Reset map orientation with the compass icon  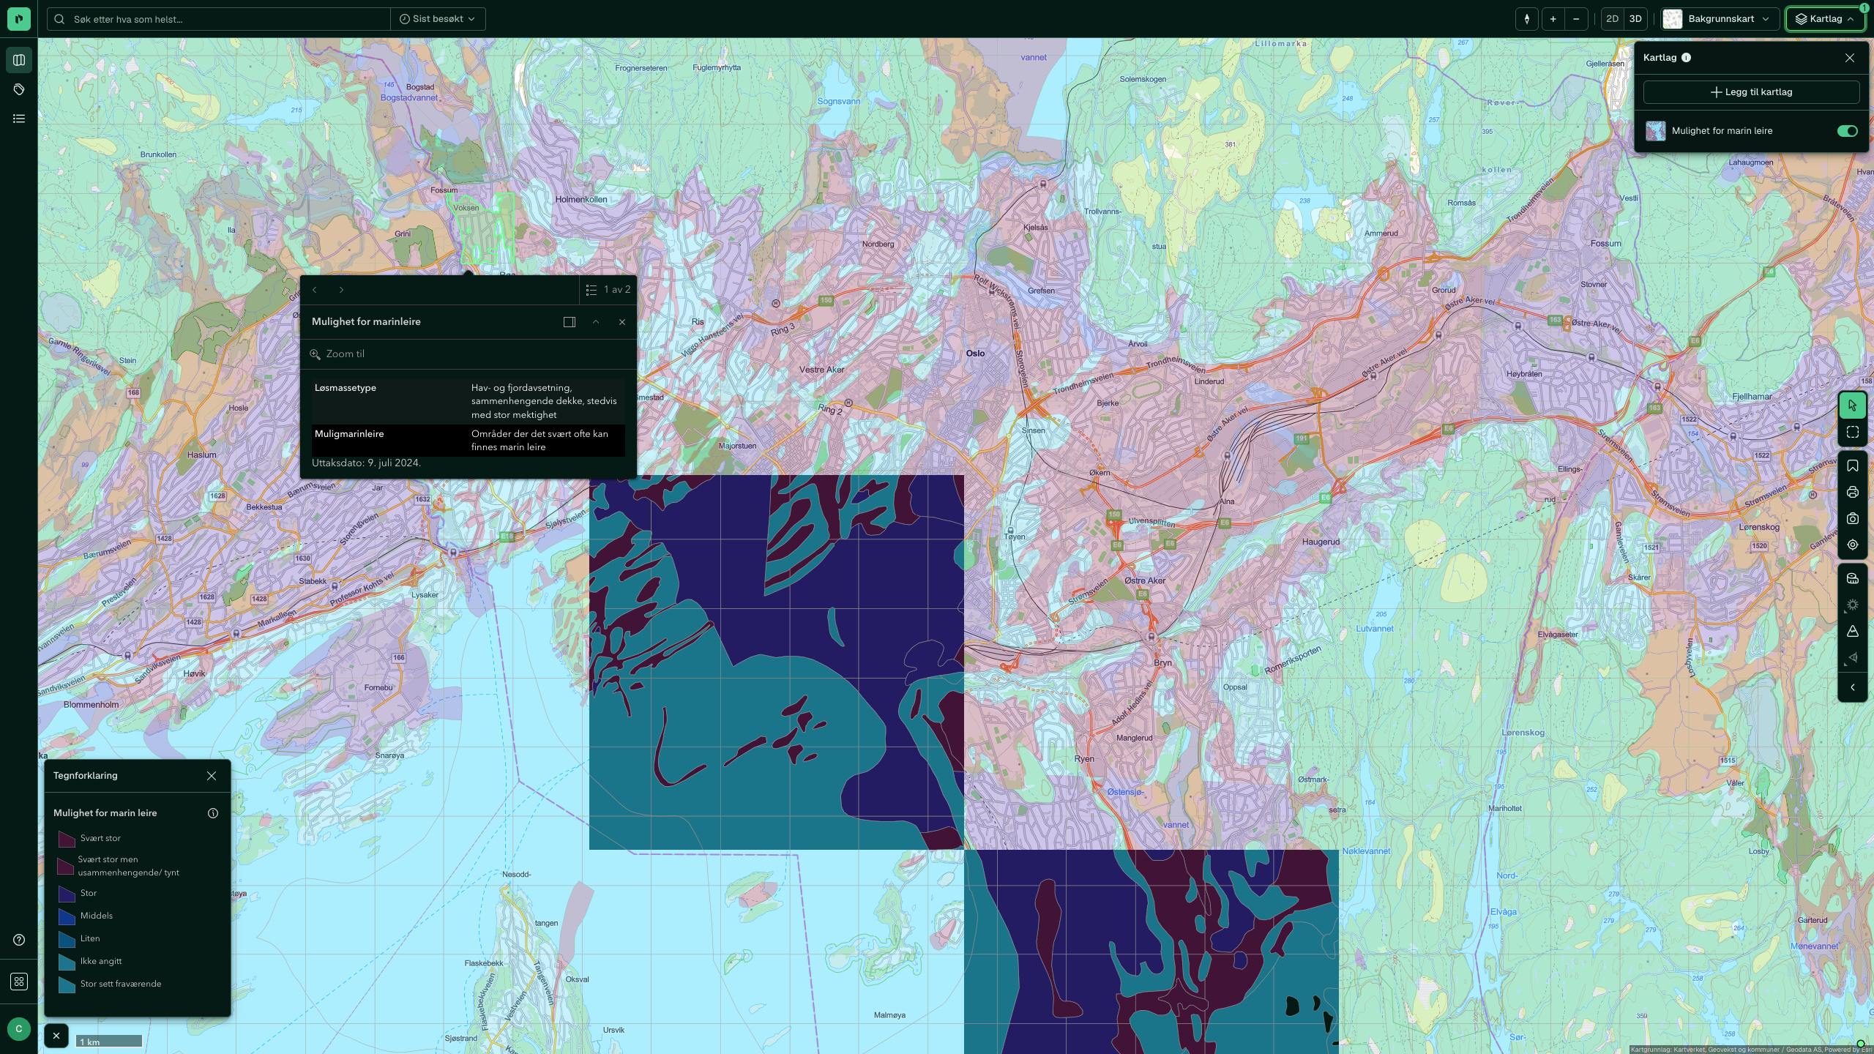click(x=1527, y=19)
